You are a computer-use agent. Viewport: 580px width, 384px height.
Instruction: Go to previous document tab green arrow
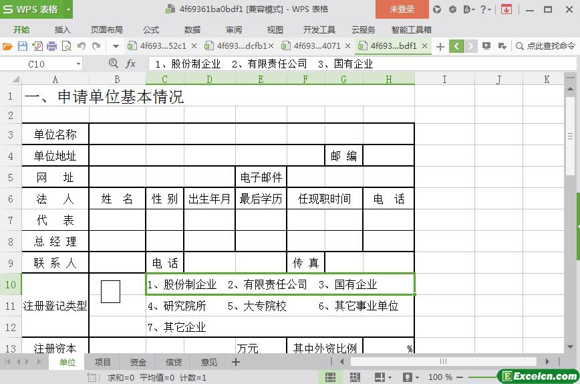point(456,46)
